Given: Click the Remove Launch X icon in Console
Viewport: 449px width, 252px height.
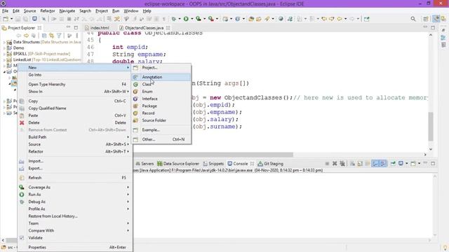Looking at the screenshot, I should pos(335,163).
